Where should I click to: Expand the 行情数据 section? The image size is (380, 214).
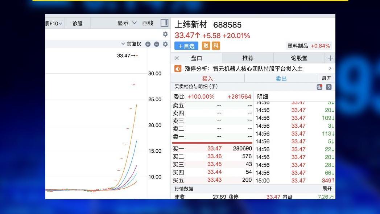(327, 189)
